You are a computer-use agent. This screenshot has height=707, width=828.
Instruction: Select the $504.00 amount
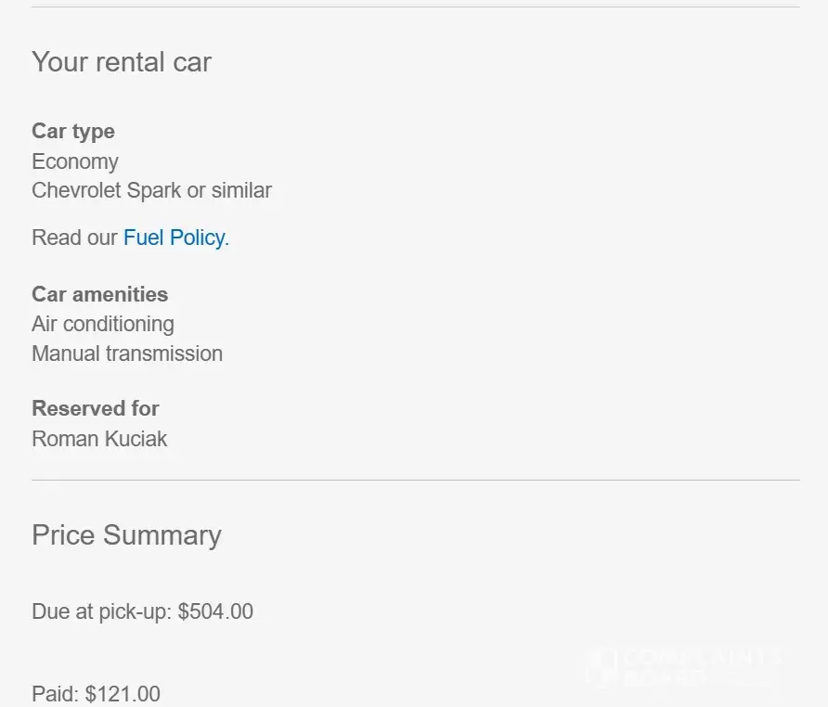(x=215, y=611)
